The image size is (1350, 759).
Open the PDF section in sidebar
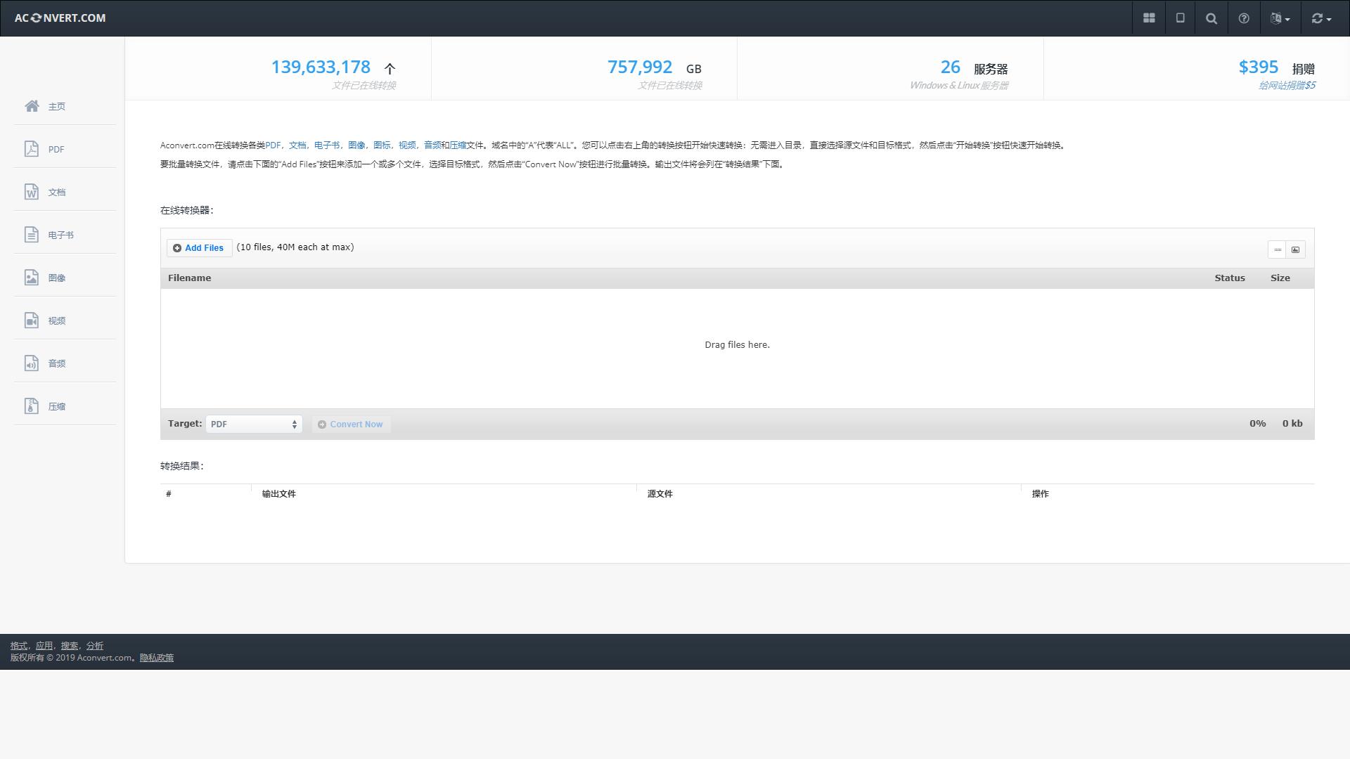56,149
